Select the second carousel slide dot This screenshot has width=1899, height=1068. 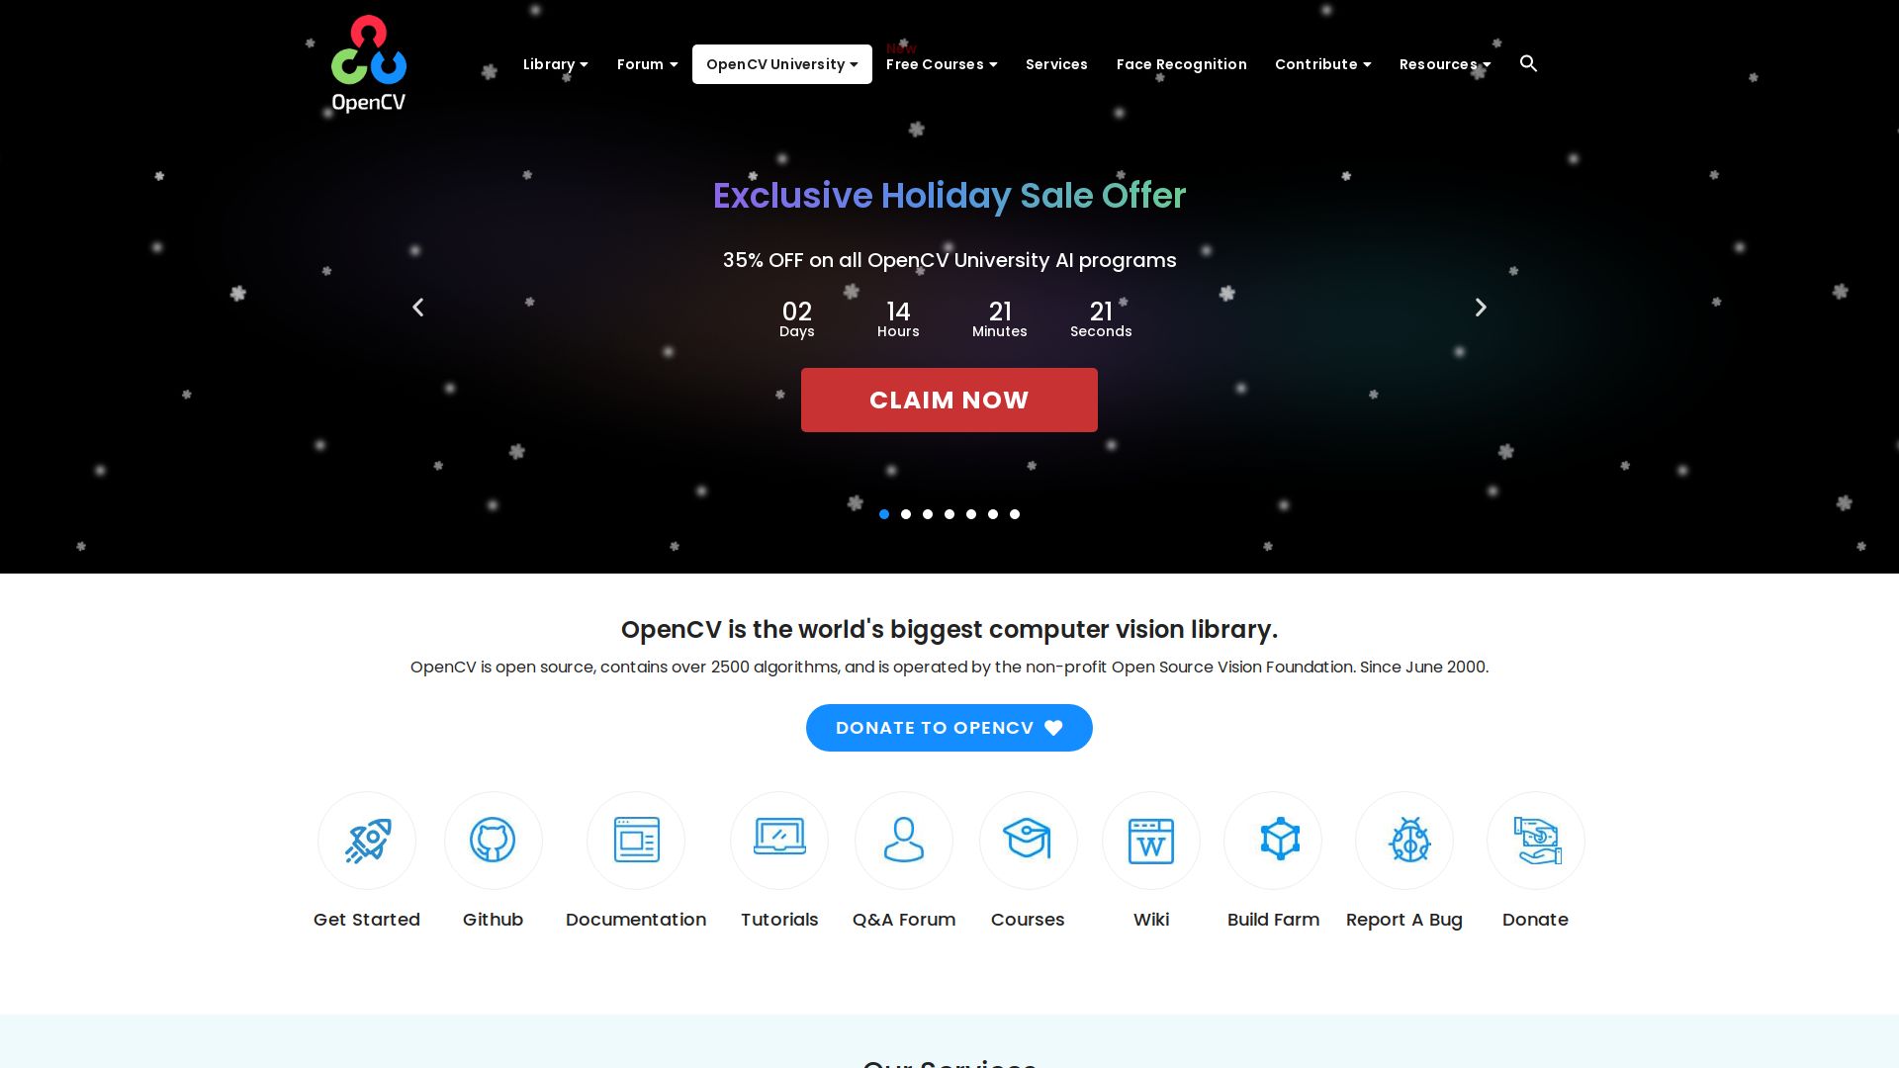[906, 514]
